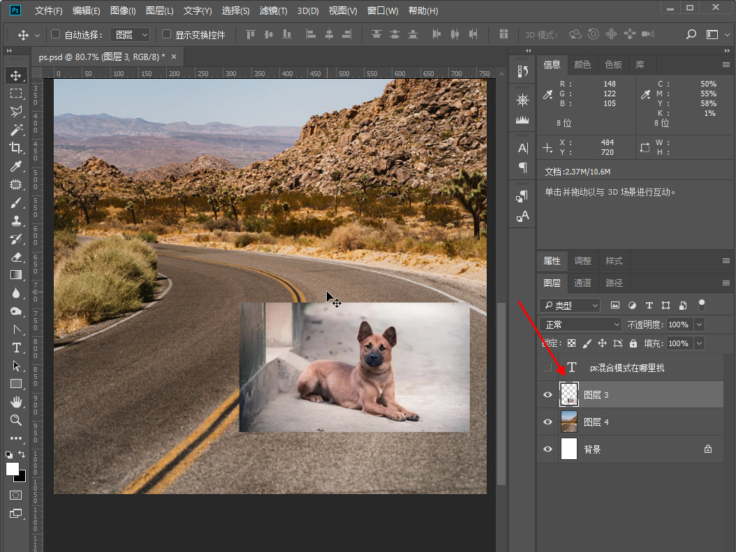Expand the 不透明度 opacity dropdown arrow
736x552 pixels.
coord(699,325)
